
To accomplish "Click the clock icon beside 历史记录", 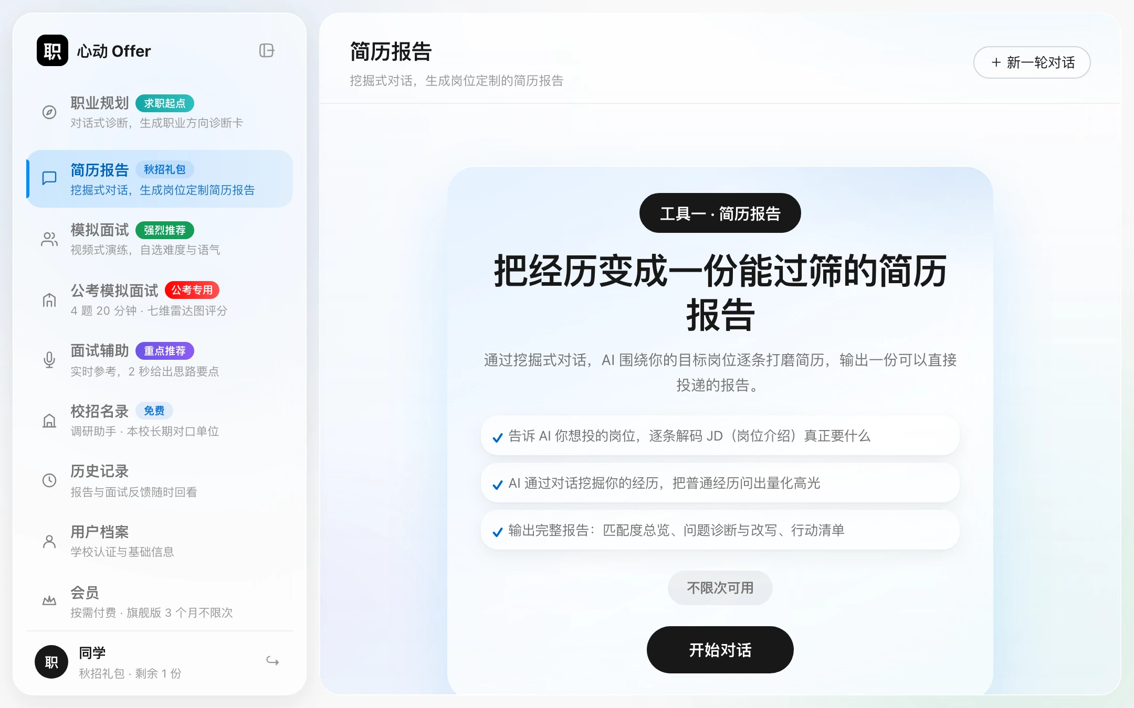I will coord(49,480).
